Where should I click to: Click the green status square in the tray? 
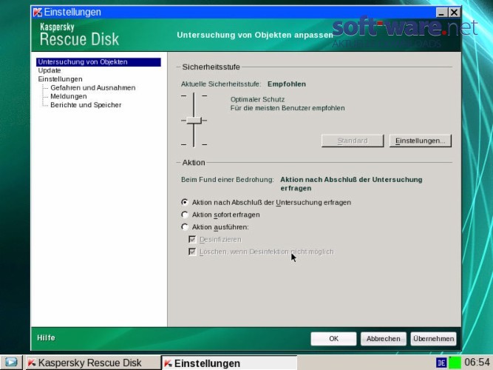coord(455,363)
